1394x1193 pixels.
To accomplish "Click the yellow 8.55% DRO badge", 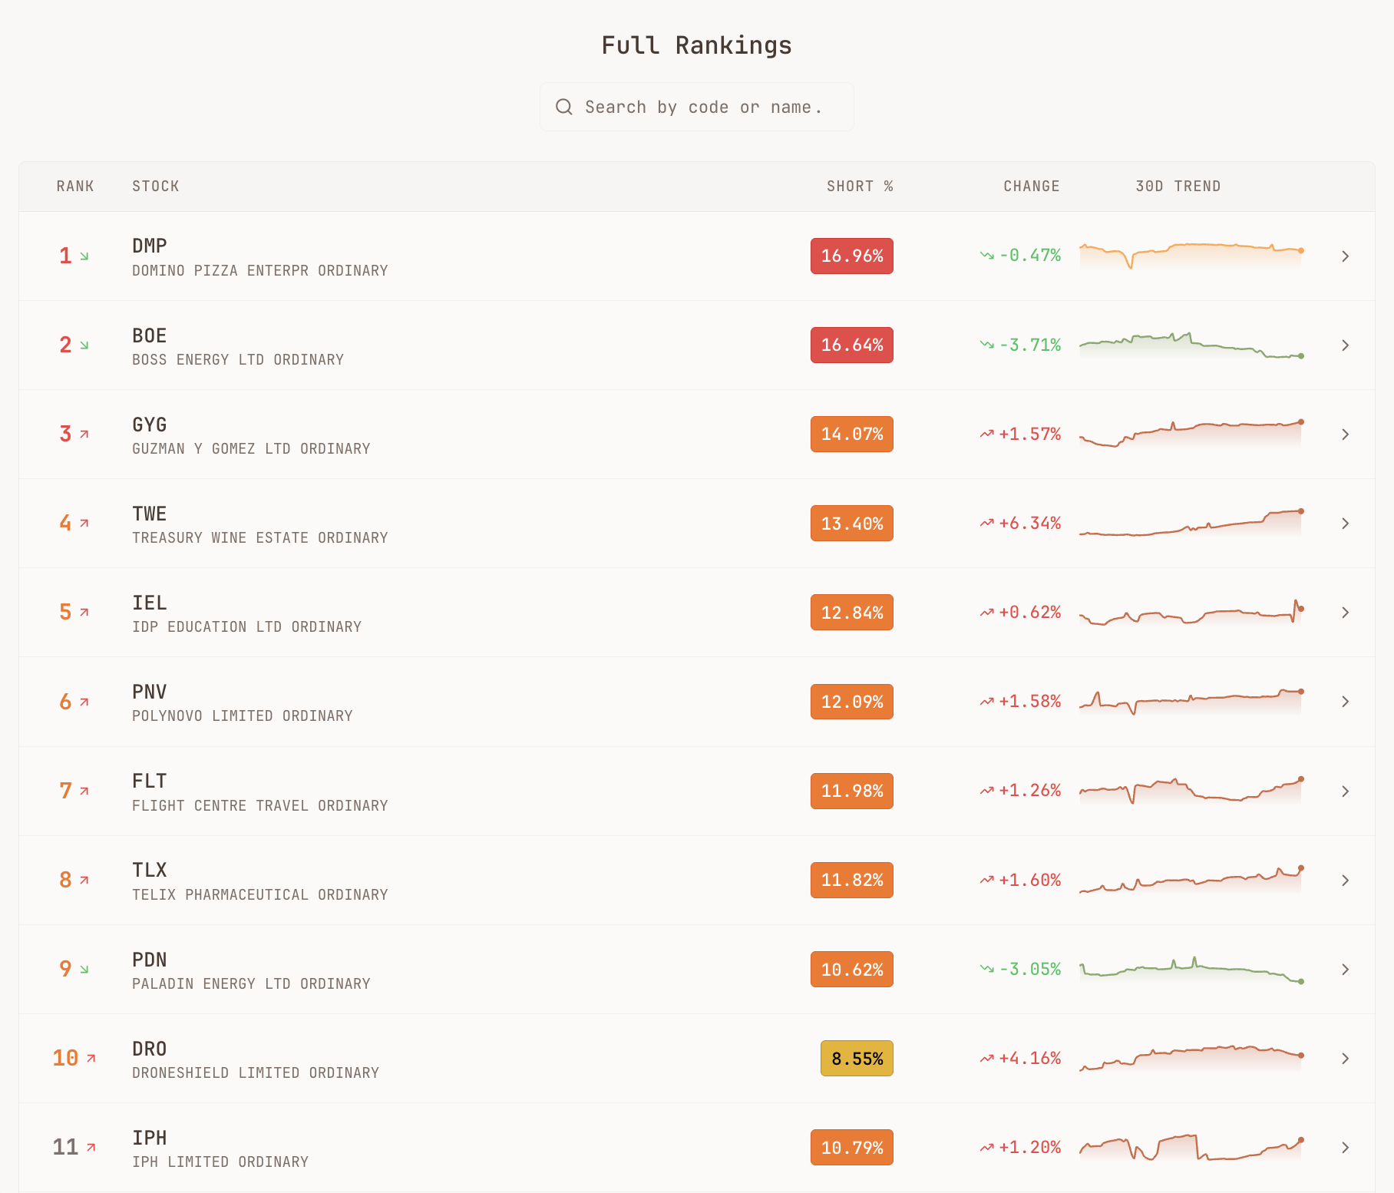I will 857,1059.
